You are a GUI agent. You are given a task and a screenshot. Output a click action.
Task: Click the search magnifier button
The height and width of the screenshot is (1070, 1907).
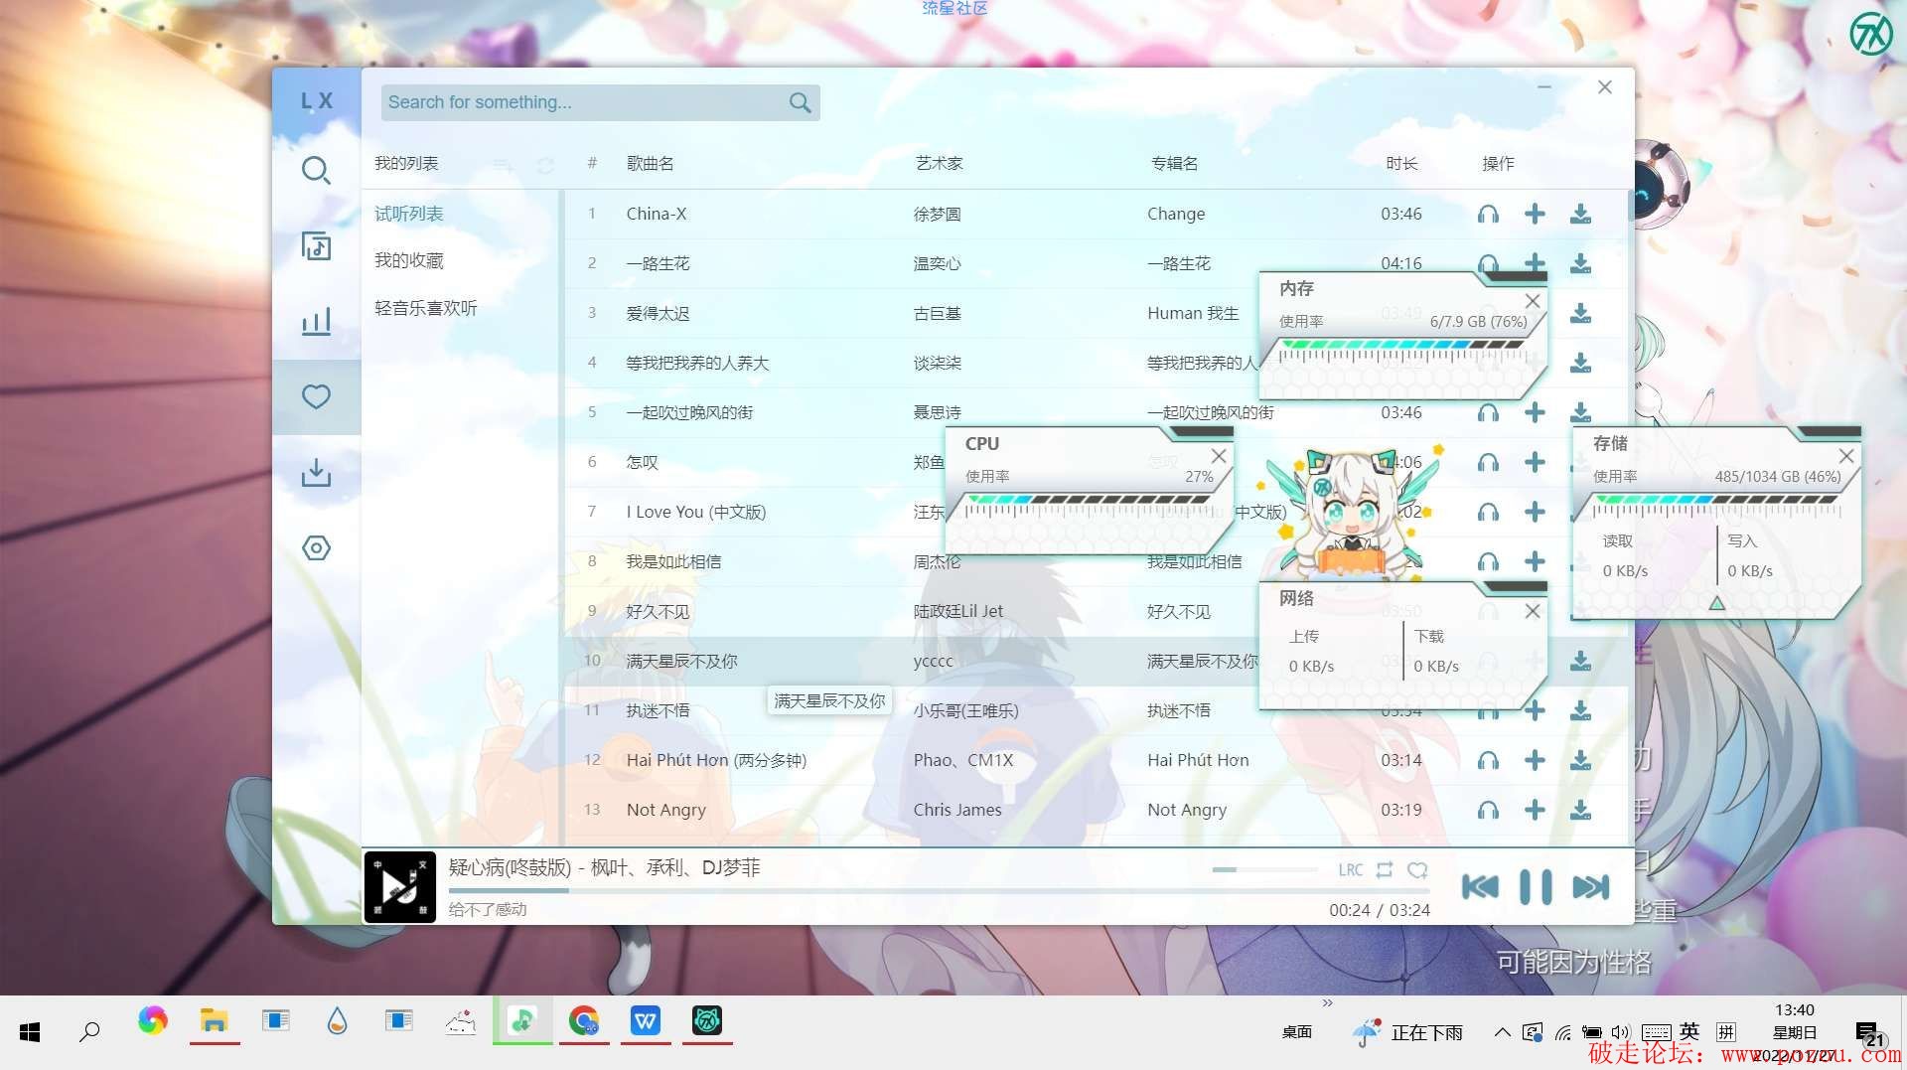[x=800, y=102]
